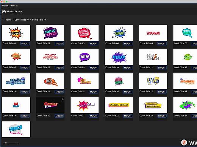Click MOGRT button for Comic Title 19
The width and height of the screenshot is (197, 147).
click(x=25, y=116)
